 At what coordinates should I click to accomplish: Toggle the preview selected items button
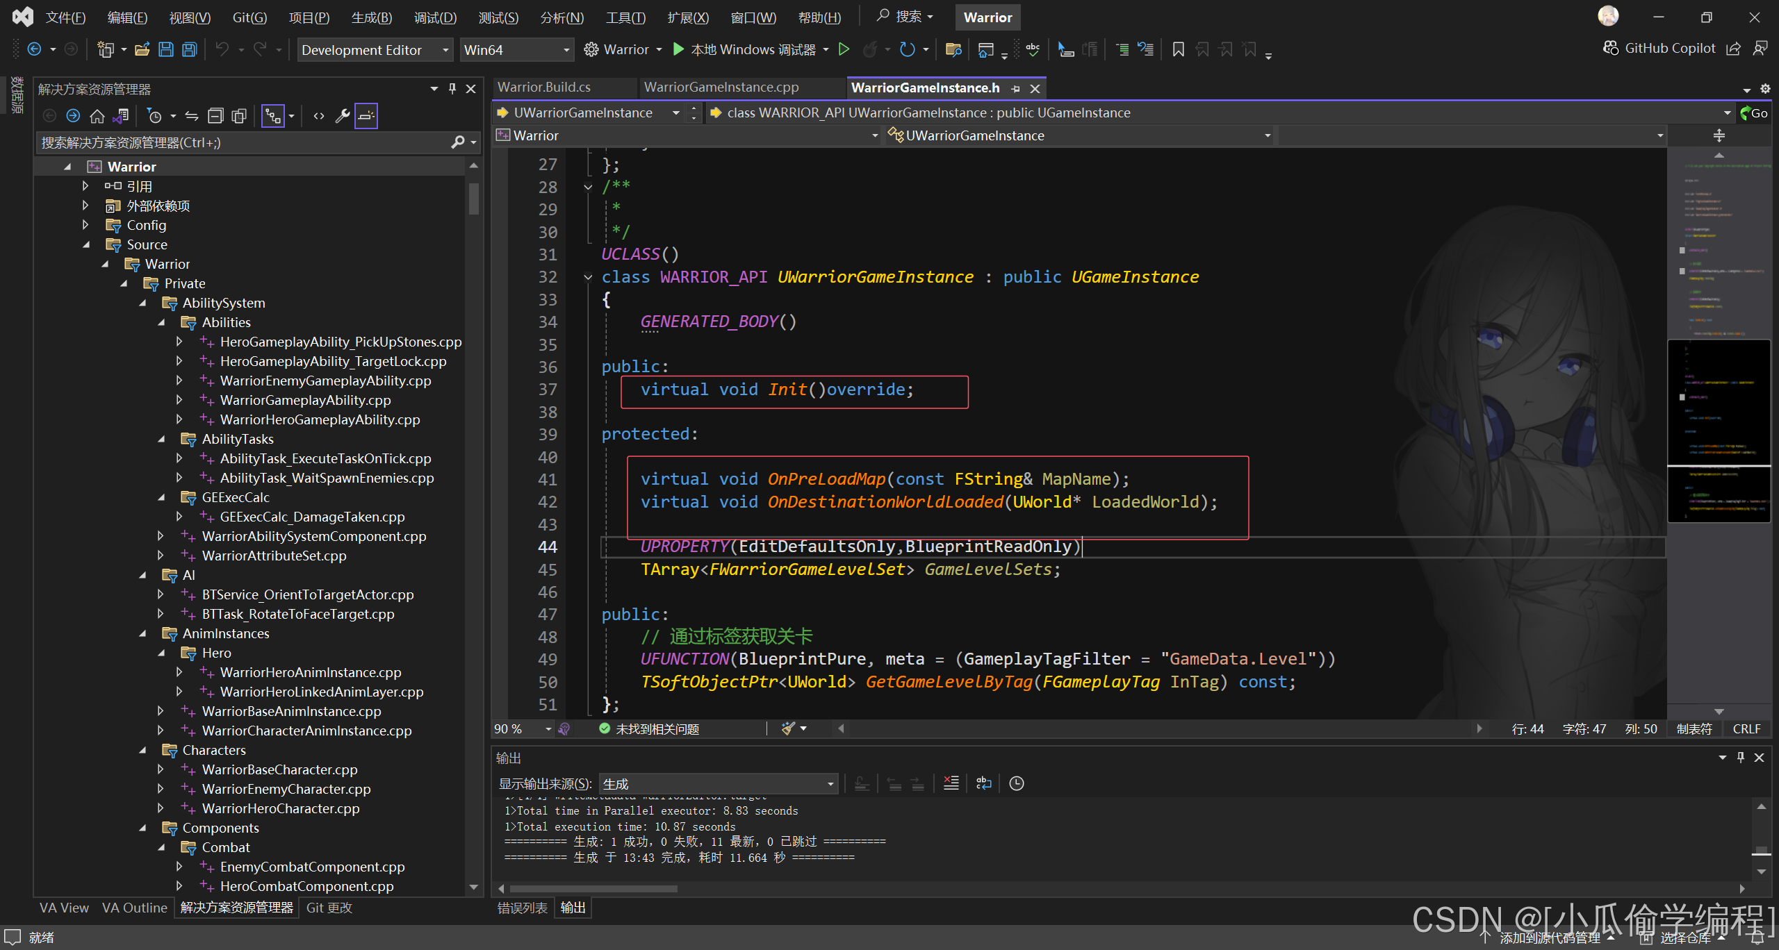[366, 116]
